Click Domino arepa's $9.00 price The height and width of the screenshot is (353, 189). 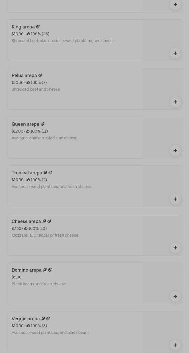(x=17, y=277)
